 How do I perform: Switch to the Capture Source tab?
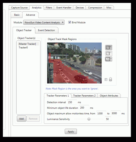(x=19, y=8)
